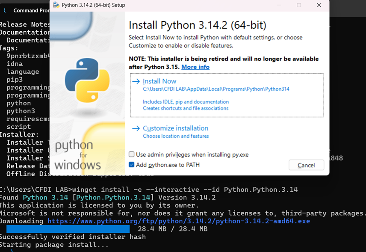Click the greyed-out maximize button of Setup

point(299,5)
